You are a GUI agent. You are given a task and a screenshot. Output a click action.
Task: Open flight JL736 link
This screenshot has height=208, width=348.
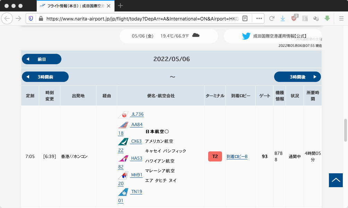point(137,114)
